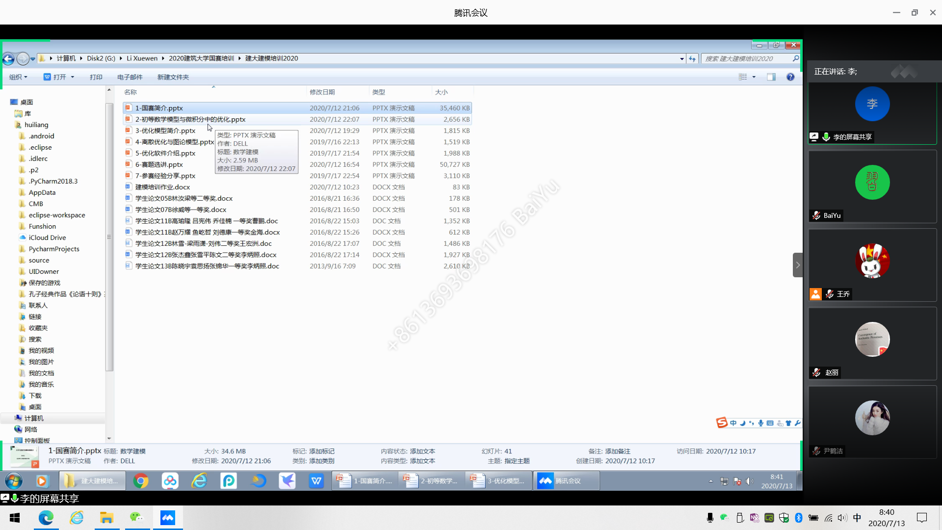
Task: Click the Wi-Fi network tray icon
Action: coord(829,518)
